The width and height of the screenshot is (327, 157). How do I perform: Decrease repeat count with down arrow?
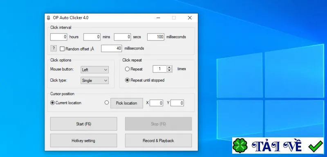coord(169,71)
